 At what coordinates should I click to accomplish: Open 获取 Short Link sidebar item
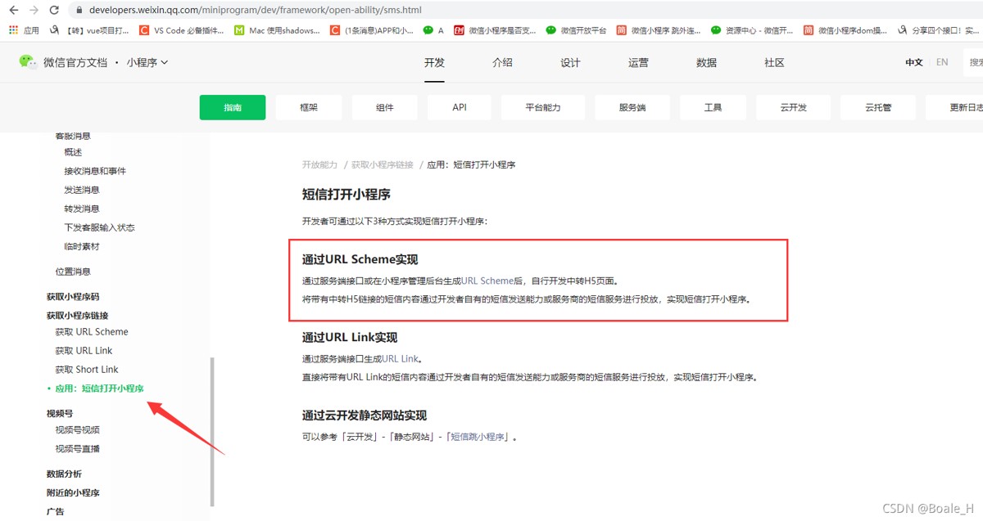point(87,370)
